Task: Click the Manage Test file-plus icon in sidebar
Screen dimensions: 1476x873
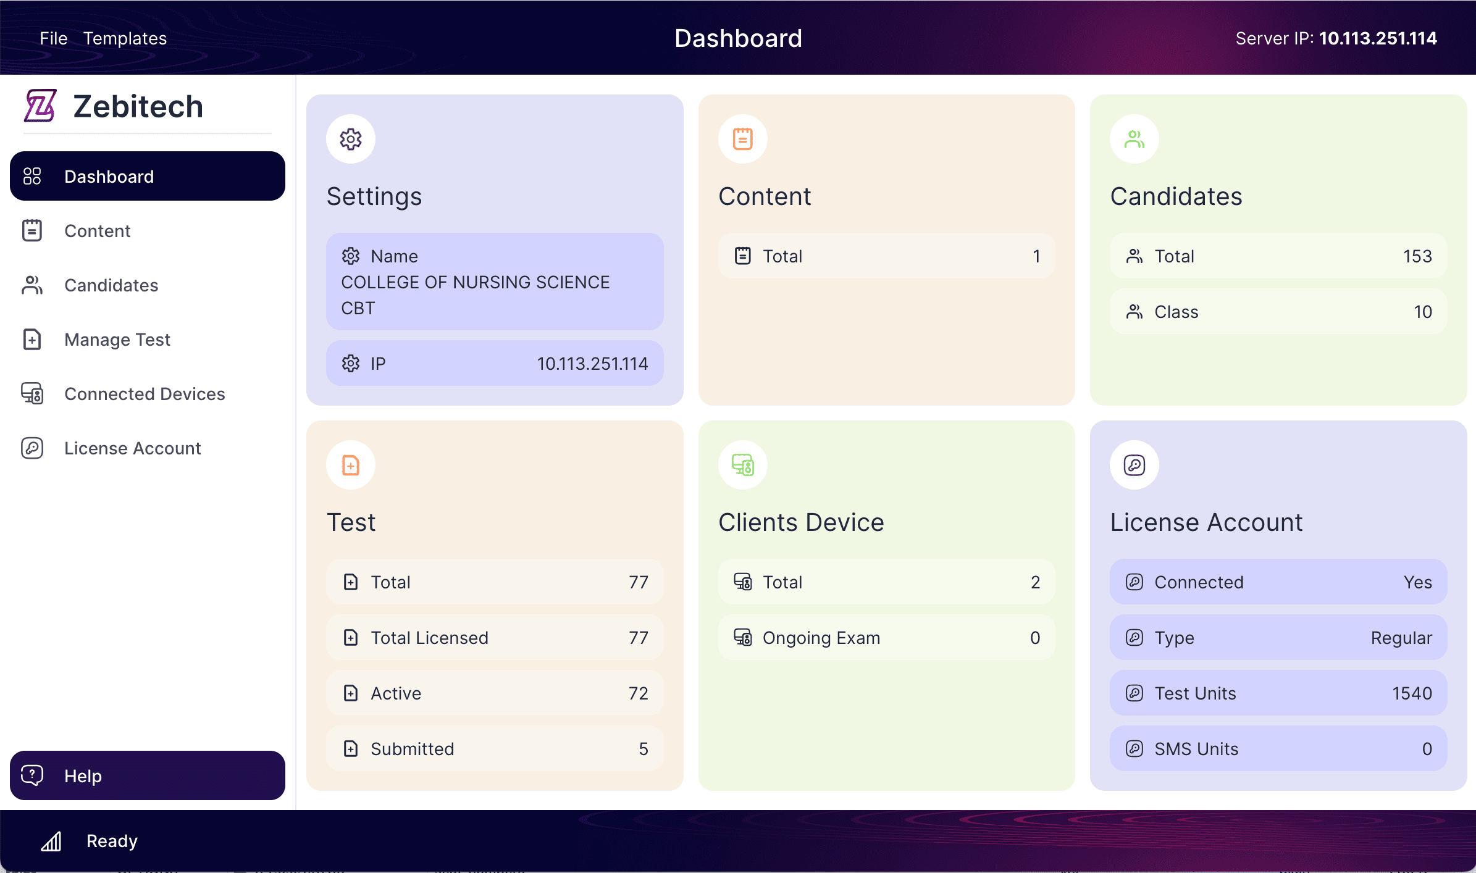Action: coord(32,339)
